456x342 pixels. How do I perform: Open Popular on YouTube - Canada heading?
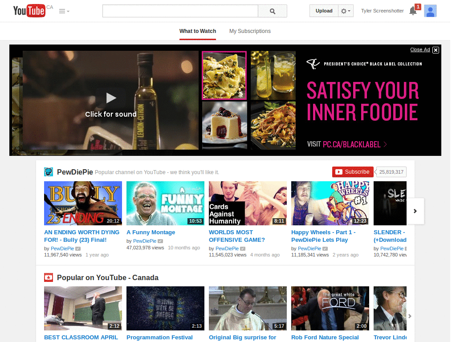pos(108,277)
